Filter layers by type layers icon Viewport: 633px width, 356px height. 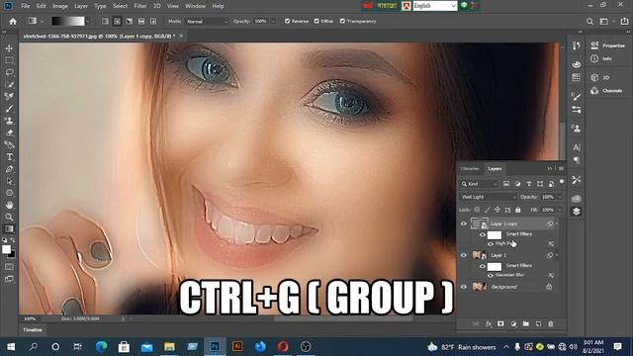[529, 184]
